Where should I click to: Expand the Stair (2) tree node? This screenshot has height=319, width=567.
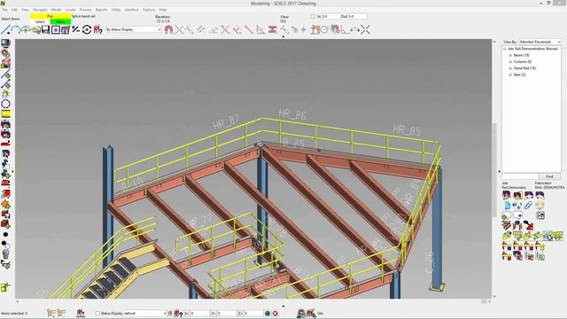tap(510, 74)
